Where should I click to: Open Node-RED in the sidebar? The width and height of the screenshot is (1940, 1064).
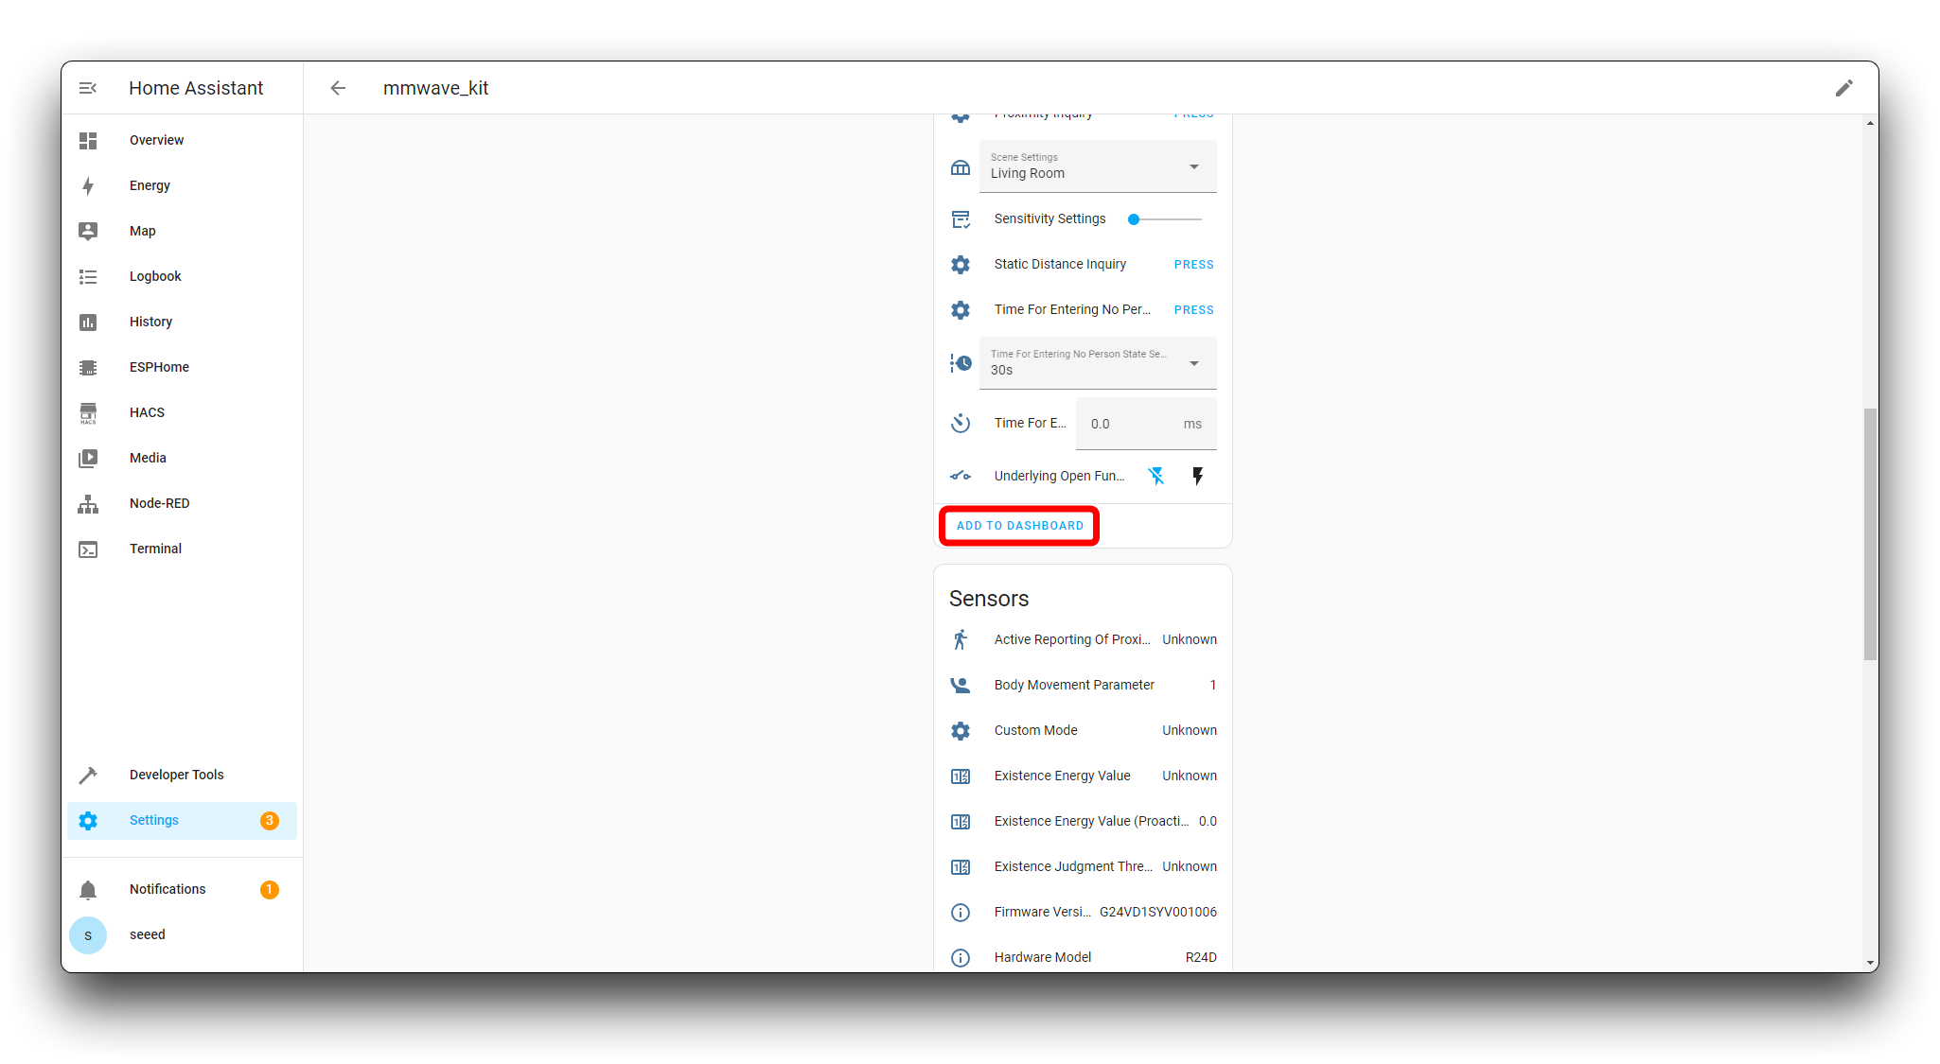coord(159,503)
